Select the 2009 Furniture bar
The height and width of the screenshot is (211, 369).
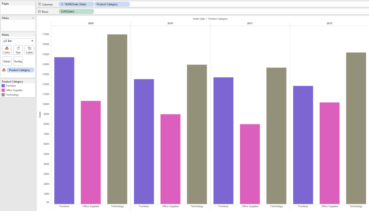64,131
